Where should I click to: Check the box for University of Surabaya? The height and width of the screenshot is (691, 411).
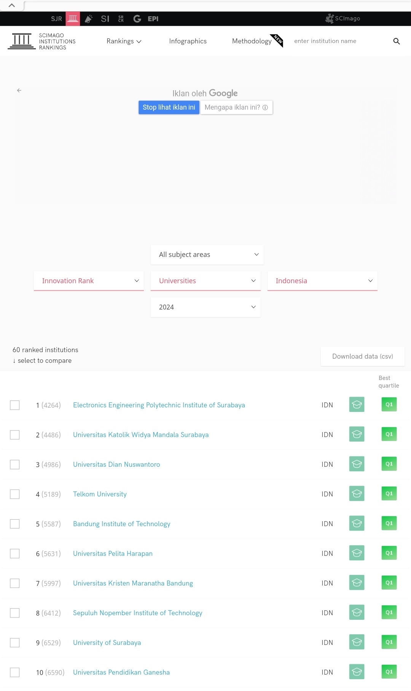point(15,643)
